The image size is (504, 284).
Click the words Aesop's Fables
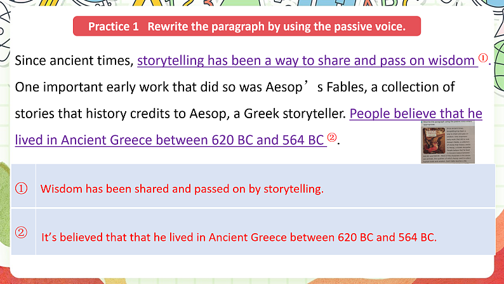click(316, 87)
